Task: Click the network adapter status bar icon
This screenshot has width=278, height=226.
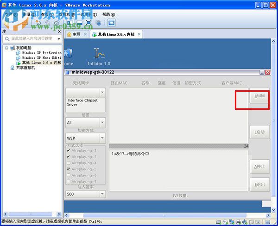Action: click(232, 221)
